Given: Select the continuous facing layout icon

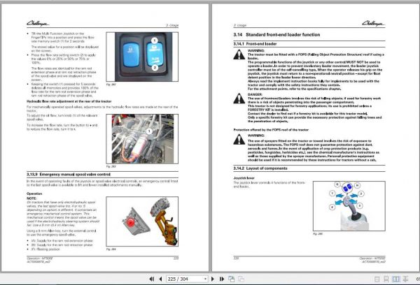Looking at the screenshot, I should [405, 279].
